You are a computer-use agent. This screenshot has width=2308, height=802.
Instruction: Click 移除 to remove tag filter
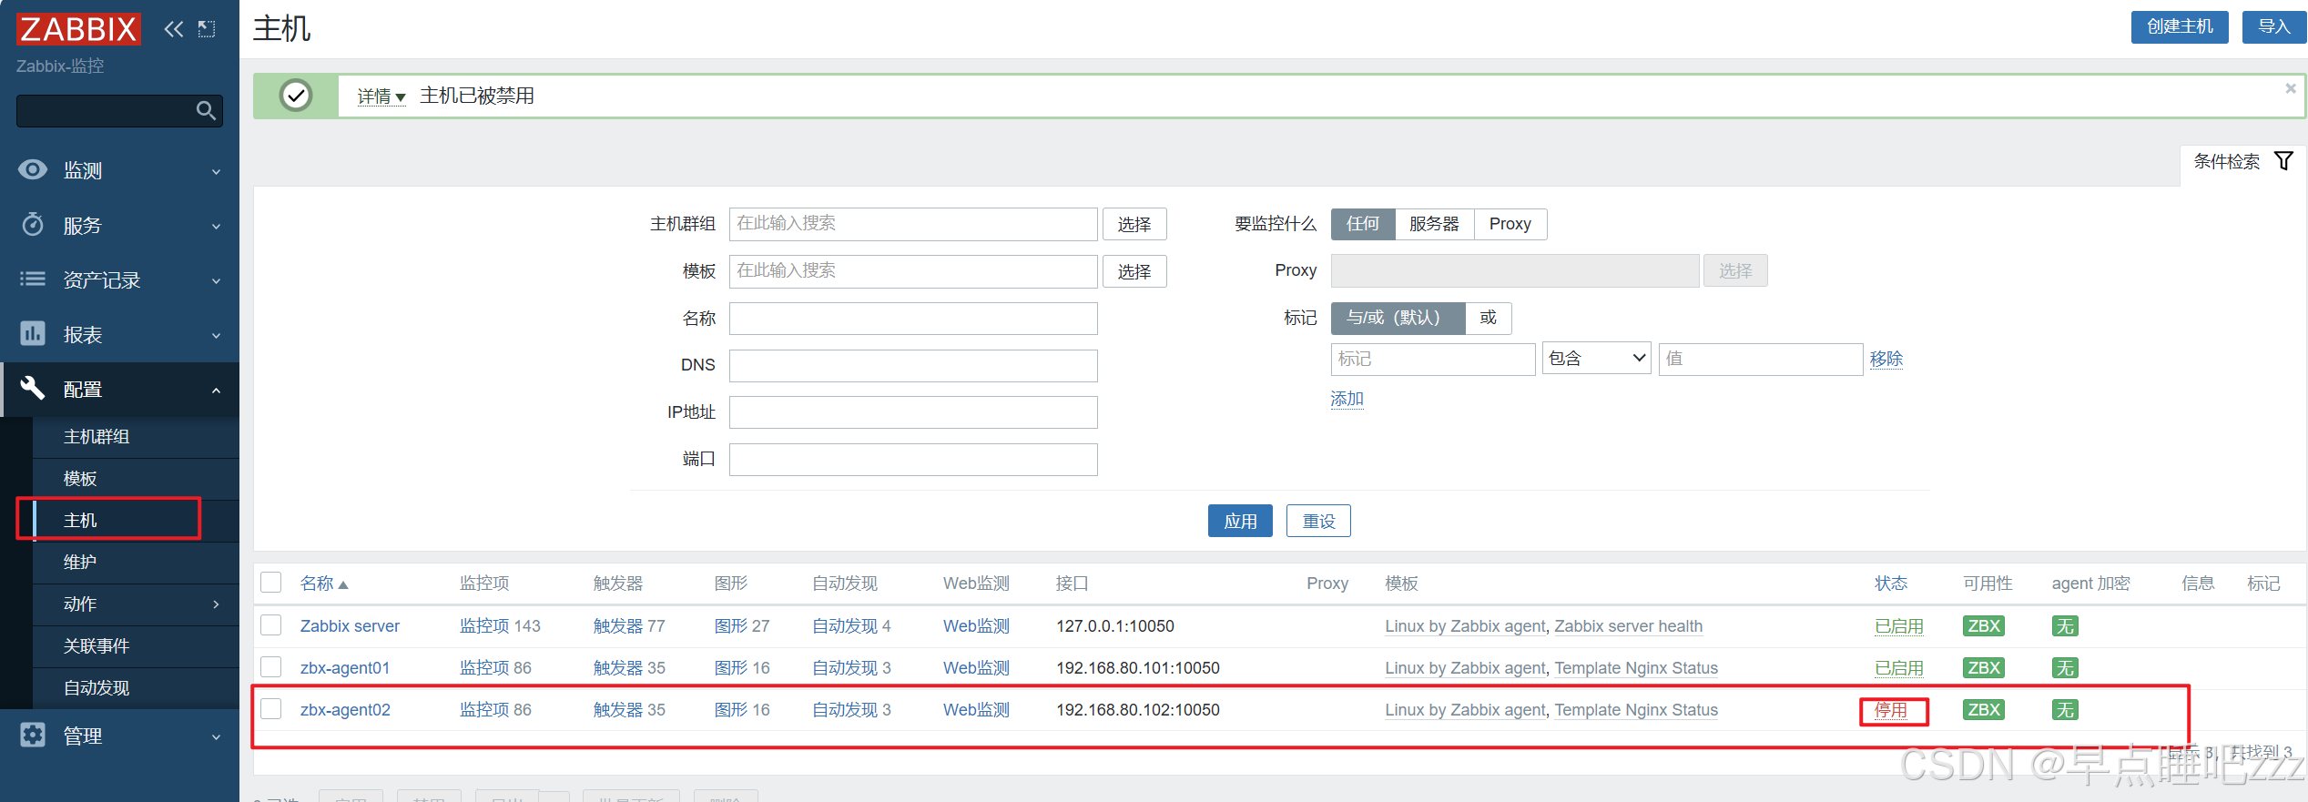point(1886,359)
